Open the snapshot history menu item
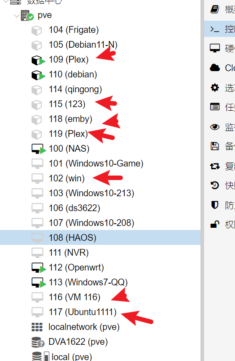 [219, 185]
